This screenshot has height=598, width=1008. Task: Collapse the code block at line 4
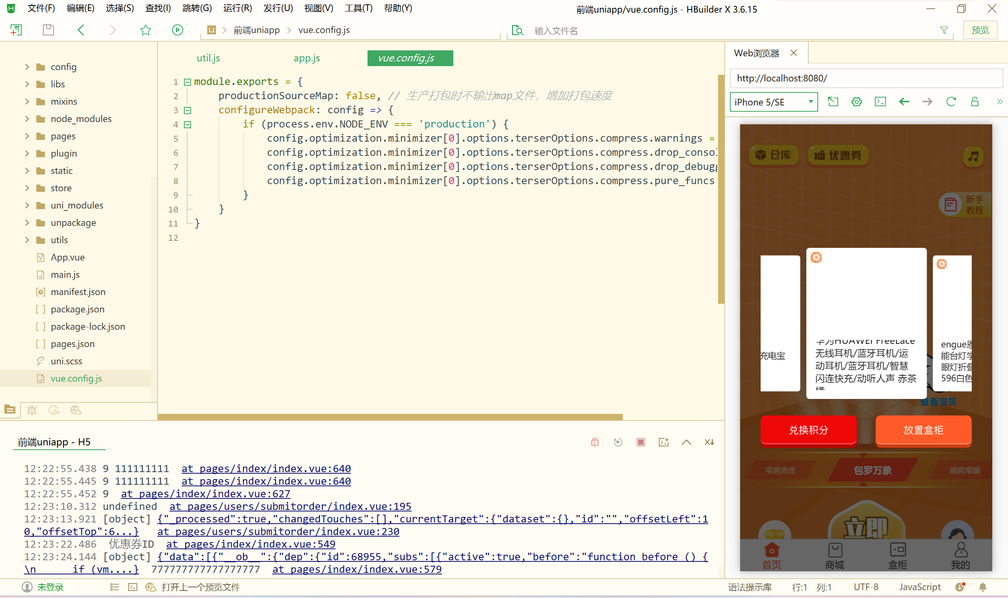tap(187, 124)
